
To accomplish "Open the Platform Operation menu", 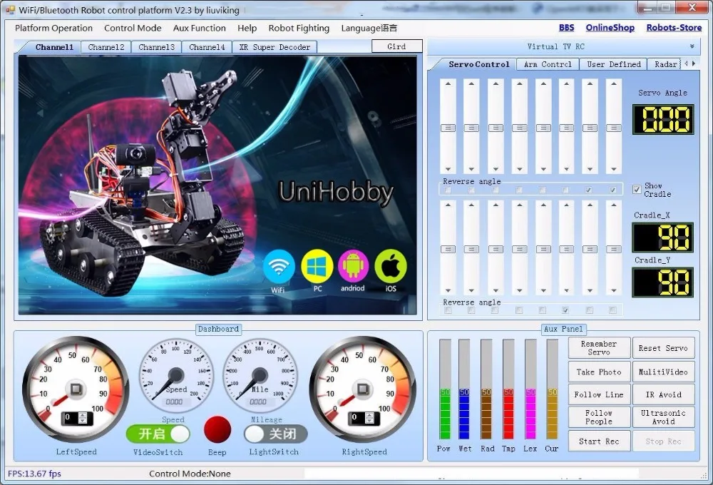I will click(x=53, y=28).
